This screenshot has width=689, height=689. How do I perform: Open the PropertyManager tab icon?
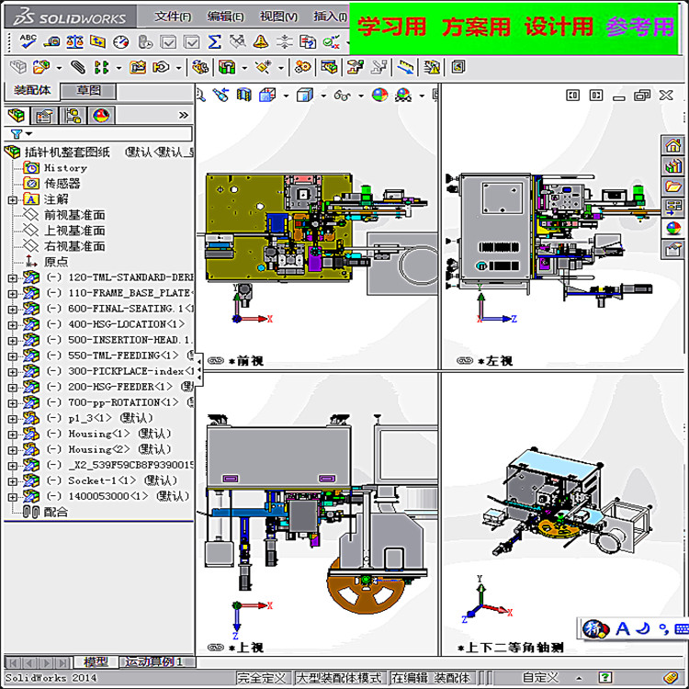(x=44, y=116)
